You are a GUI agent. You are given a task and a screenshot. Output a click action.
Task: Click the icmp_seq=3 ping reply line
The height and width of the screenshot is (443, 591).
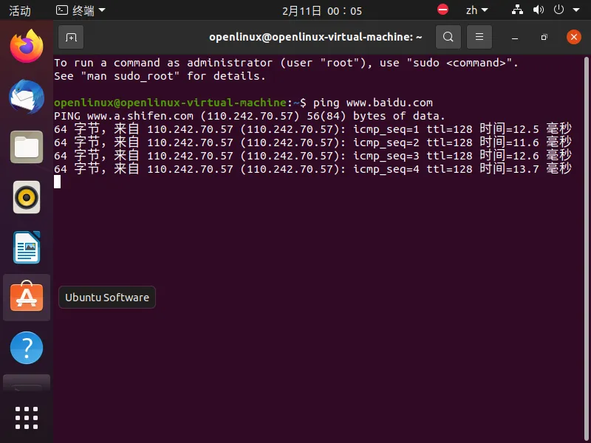click(x=312, y=155)
